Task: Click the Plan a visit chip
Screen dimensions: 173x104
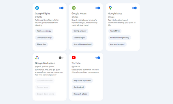Action: pos(41,44)
